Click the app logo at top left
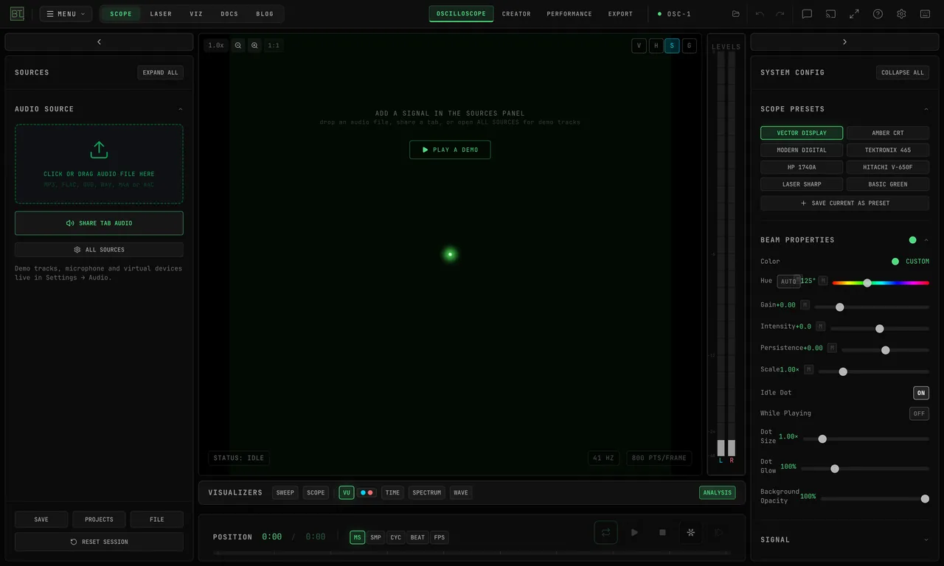944x566 pixels. [17, 14]
